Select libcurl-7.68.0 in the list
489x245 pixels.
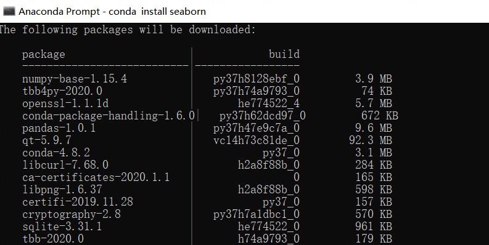coord(65,165)
